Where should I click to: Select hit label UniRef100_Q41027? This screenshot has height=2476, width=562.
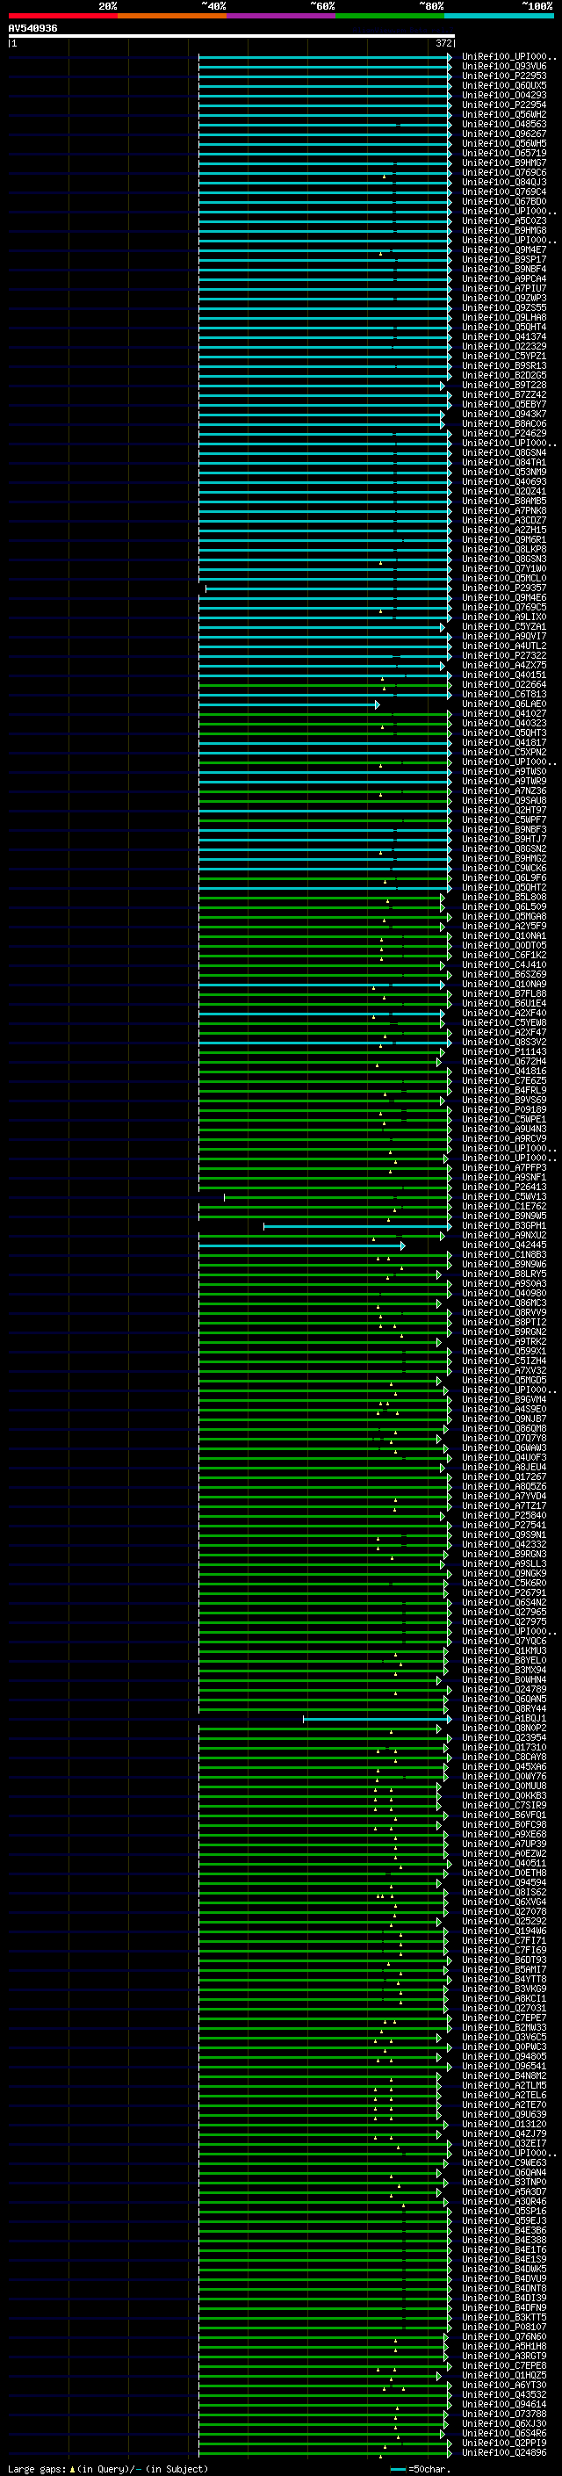[x=504, y=714]
